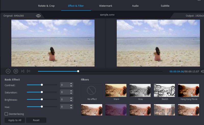
Task: Click the Apply to All button
Action: [15, 120]
